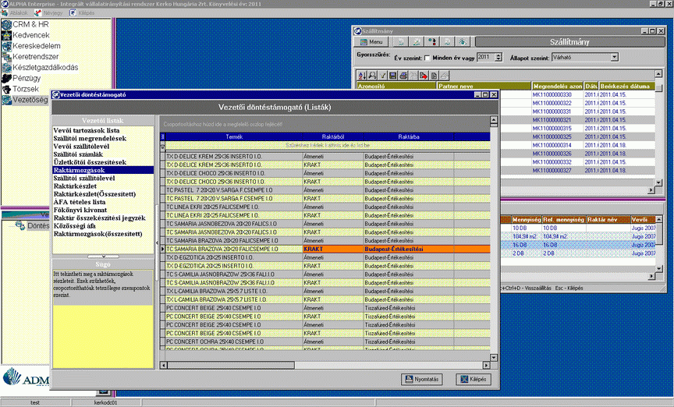Click the year input field showing 2011

tap(485, 57)
